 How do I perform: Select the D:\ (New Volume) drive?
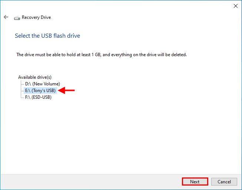click(x=43, y=84)
